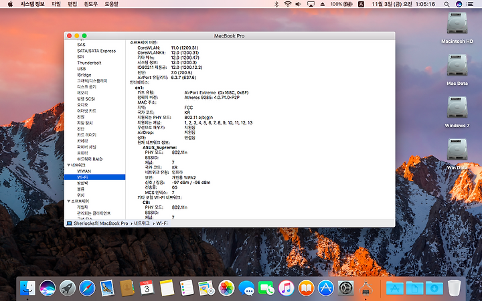Select USB in the sidebar
This screenshot has width=482, height=301.
[82, 69]
